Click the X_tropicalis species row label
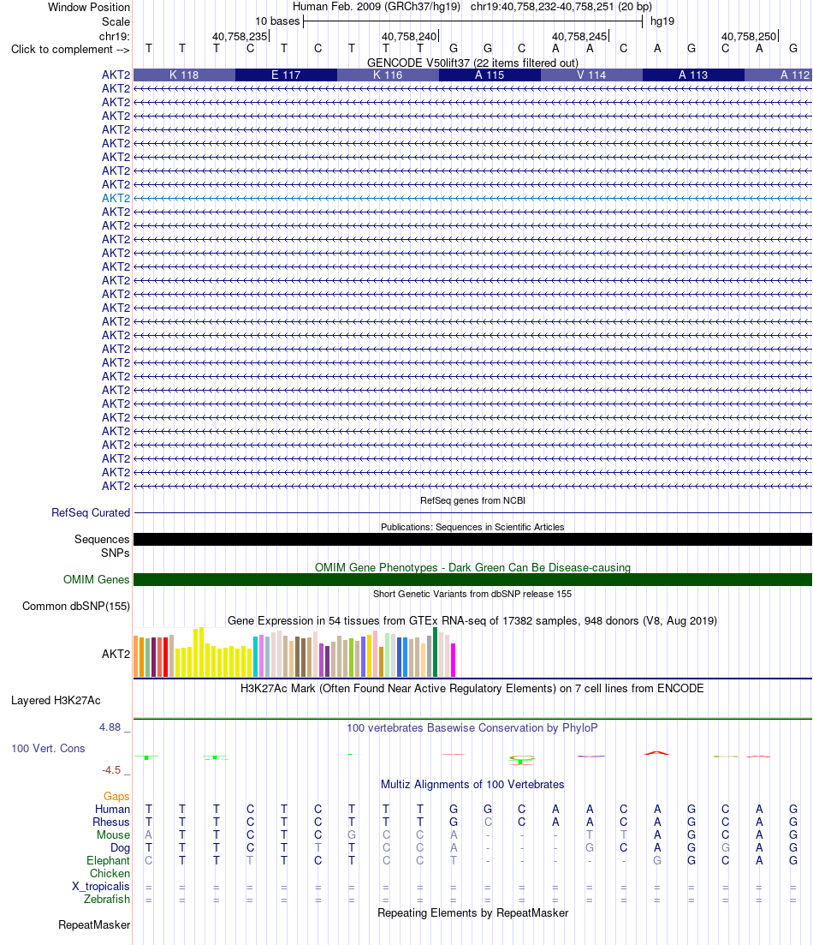Viewport: 813px width, 945px height. coord(101,887)
